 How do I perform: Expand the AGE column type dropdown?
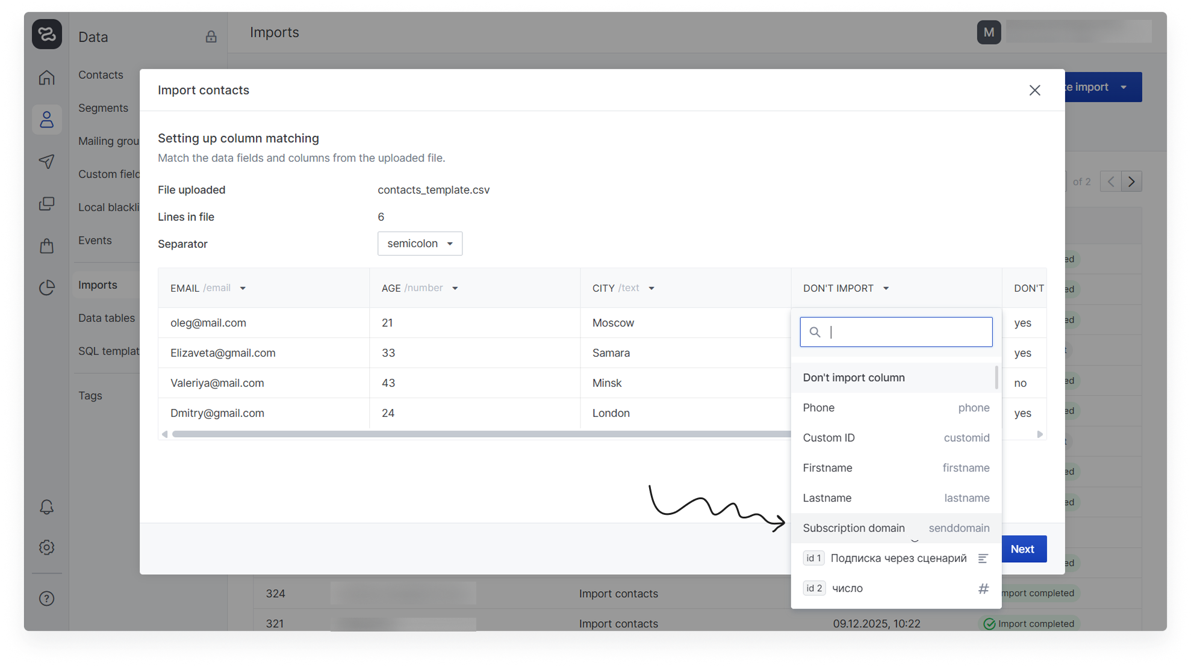455,288
